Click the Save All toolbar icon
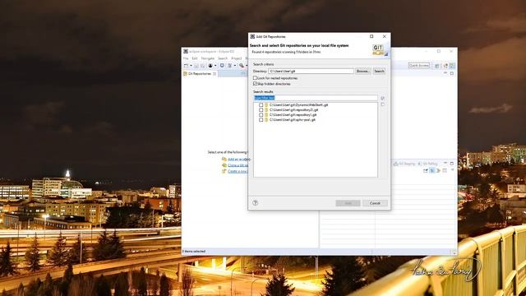 coord(202,66)
